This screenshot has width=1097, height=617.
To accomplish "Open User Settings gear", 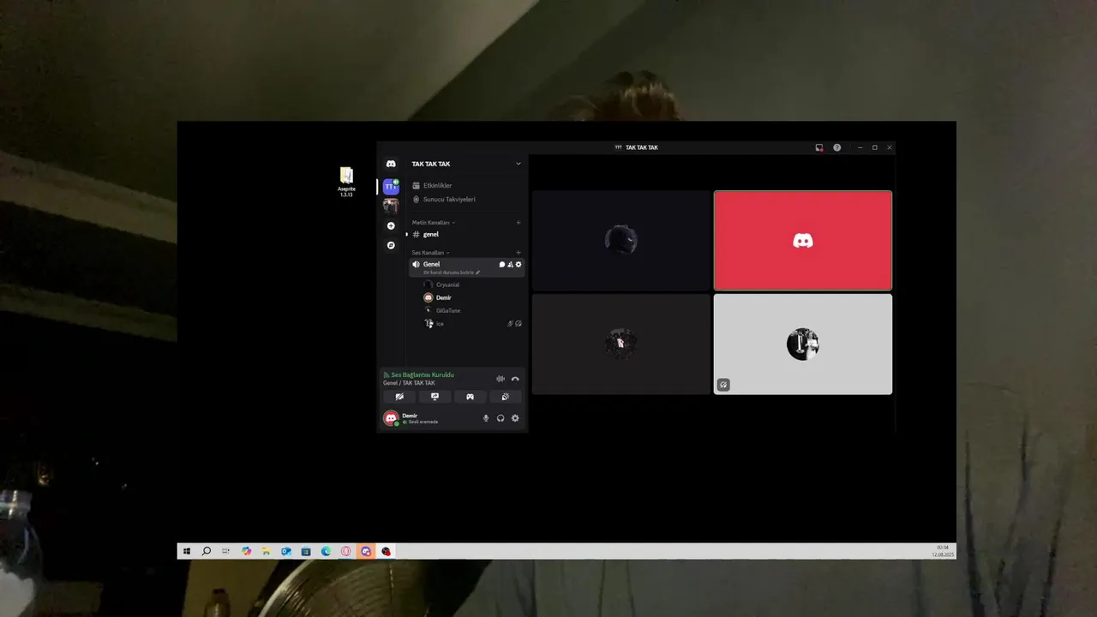I will coord(515,418).
